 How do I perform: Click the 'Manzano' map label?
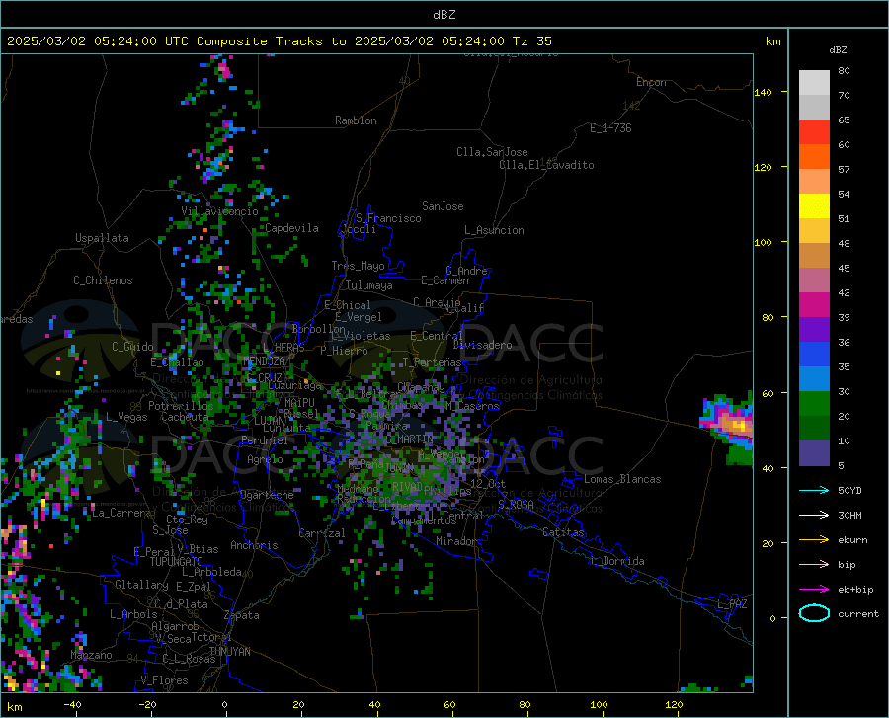(x=91, y=655)
